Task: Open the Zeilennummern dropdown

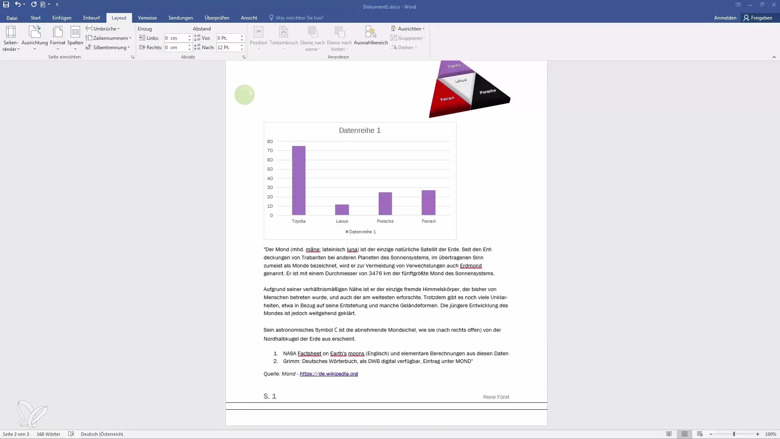Action: (x=108, y=38)
